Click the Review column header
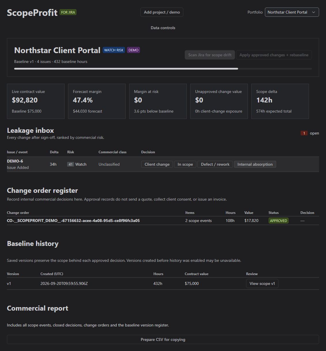Image resolution: width=326 pixels, height=351 pixels. pyautogui.click(x=252, y=274)
